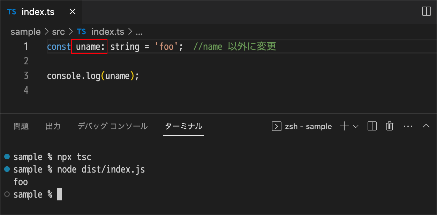Click the sample breadcrumb folder
Image resolution: width=437 pixels, height=215 pixels.
click(25, 32)
